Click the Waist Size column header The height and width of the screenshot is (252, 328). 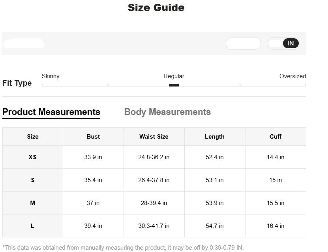[x=154, y=137]
